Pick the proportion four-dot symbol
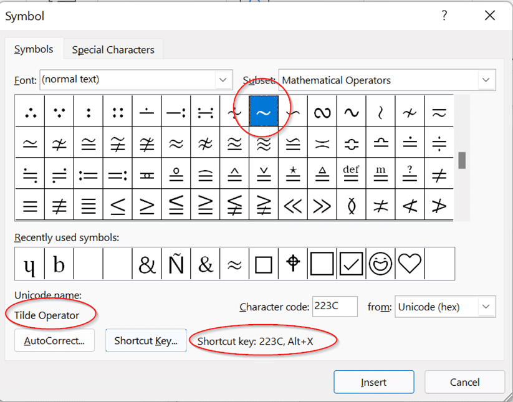 tap(118, 111)
